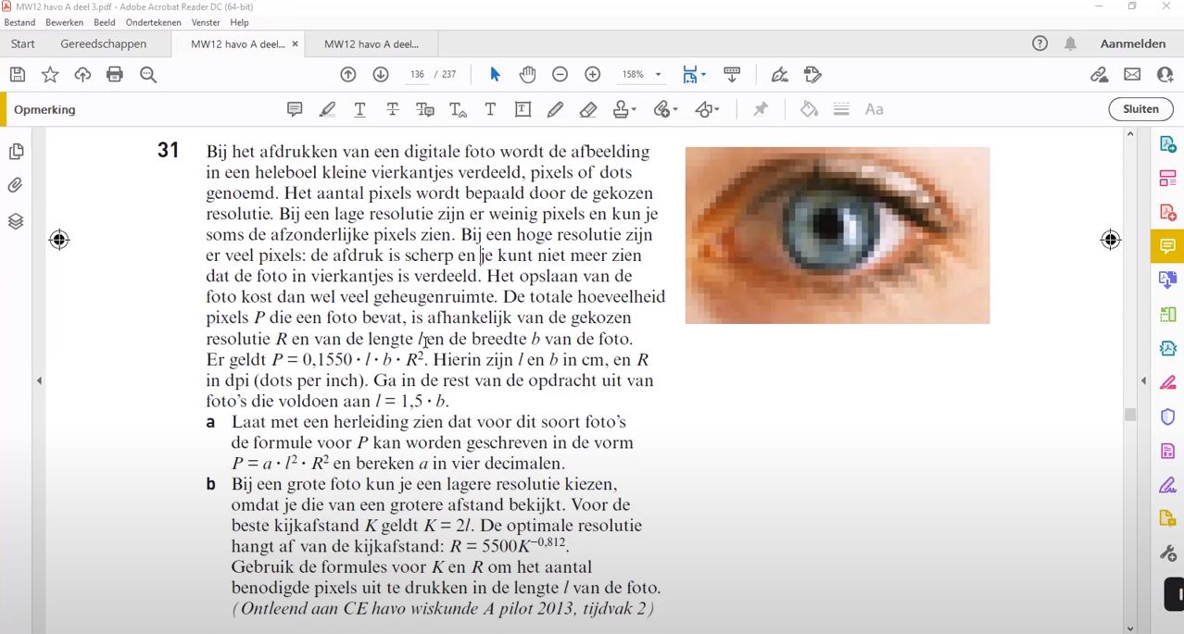Zoom in with plus button
The image size is (1184, 634).
click(x=593, y=75)
